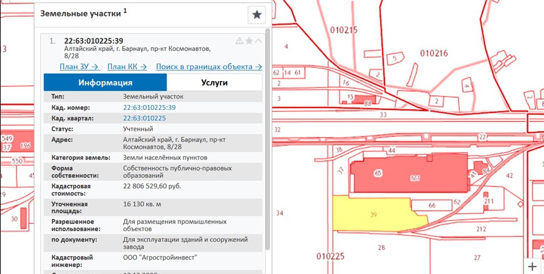
Task: Click the info panel vertical scrollbar
Action: pyautogui.click(x=268, y=139)
